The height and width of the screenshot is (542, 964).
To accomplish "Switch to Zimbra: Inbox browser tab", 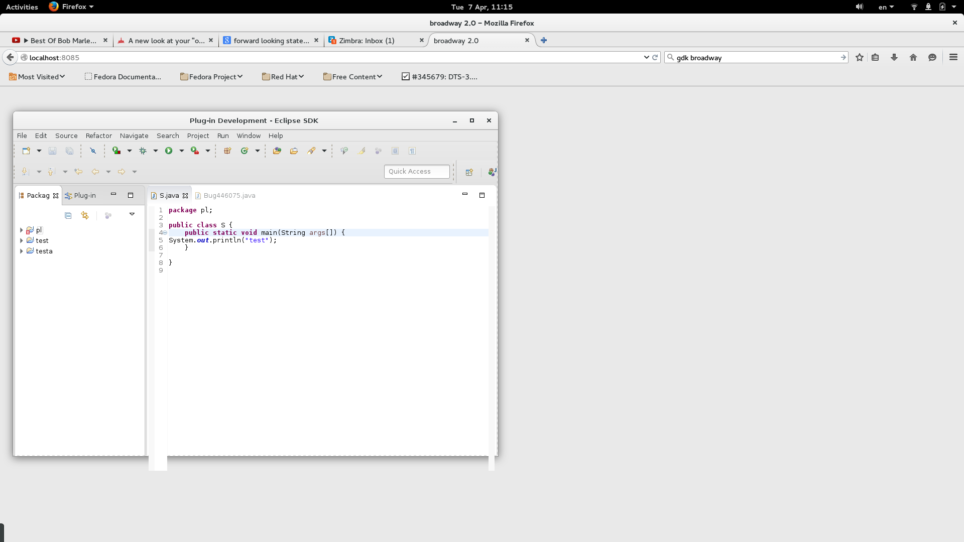I will [x=376, y=41].
